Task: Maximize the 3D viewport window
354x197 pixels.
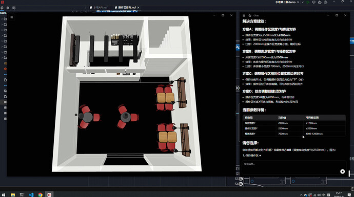Action: pos(223,15)
